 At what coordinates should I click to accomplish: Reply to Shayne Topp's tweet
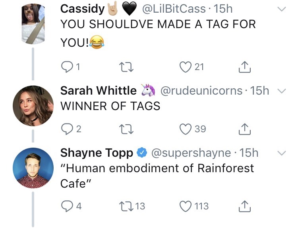[67, 206]
